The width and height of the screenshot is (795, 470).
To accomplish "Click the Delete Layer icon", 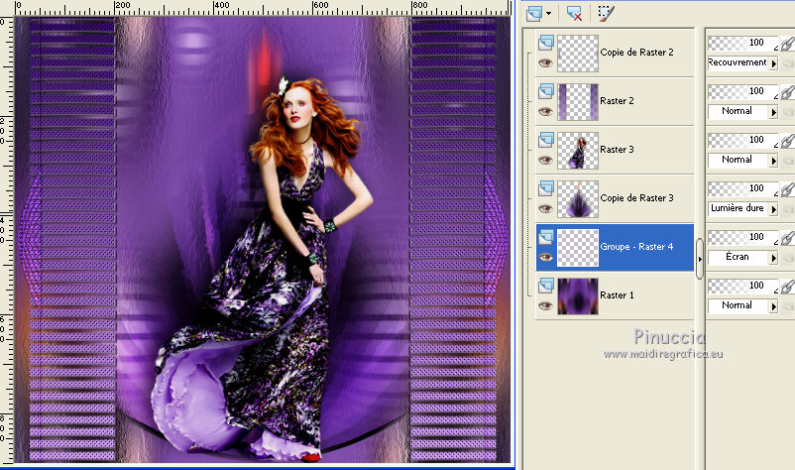I will [575, 13].
